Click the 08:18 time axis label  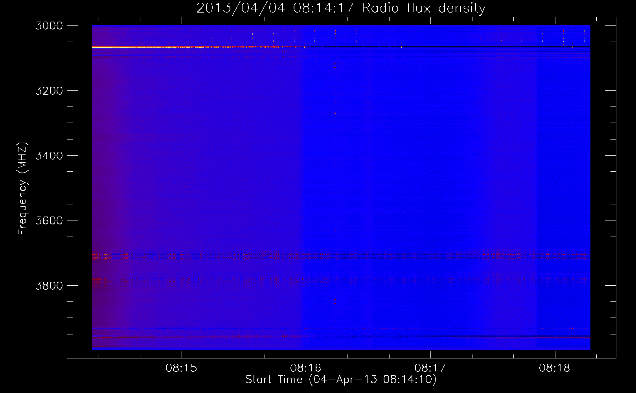(x=555, y=368)
